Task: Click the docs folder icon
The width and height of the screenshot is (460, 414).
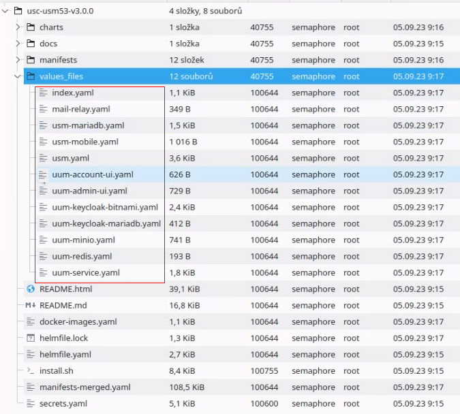Action: [x=31, y=44]
